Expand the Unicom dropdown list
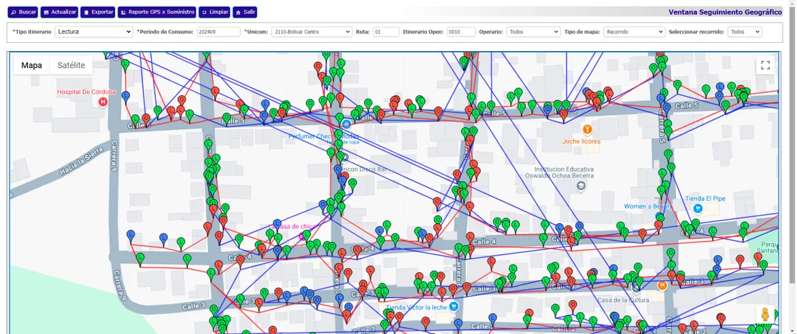Viewport: 797px width, 334px height. pyautogui.click(x=311, y=32)
